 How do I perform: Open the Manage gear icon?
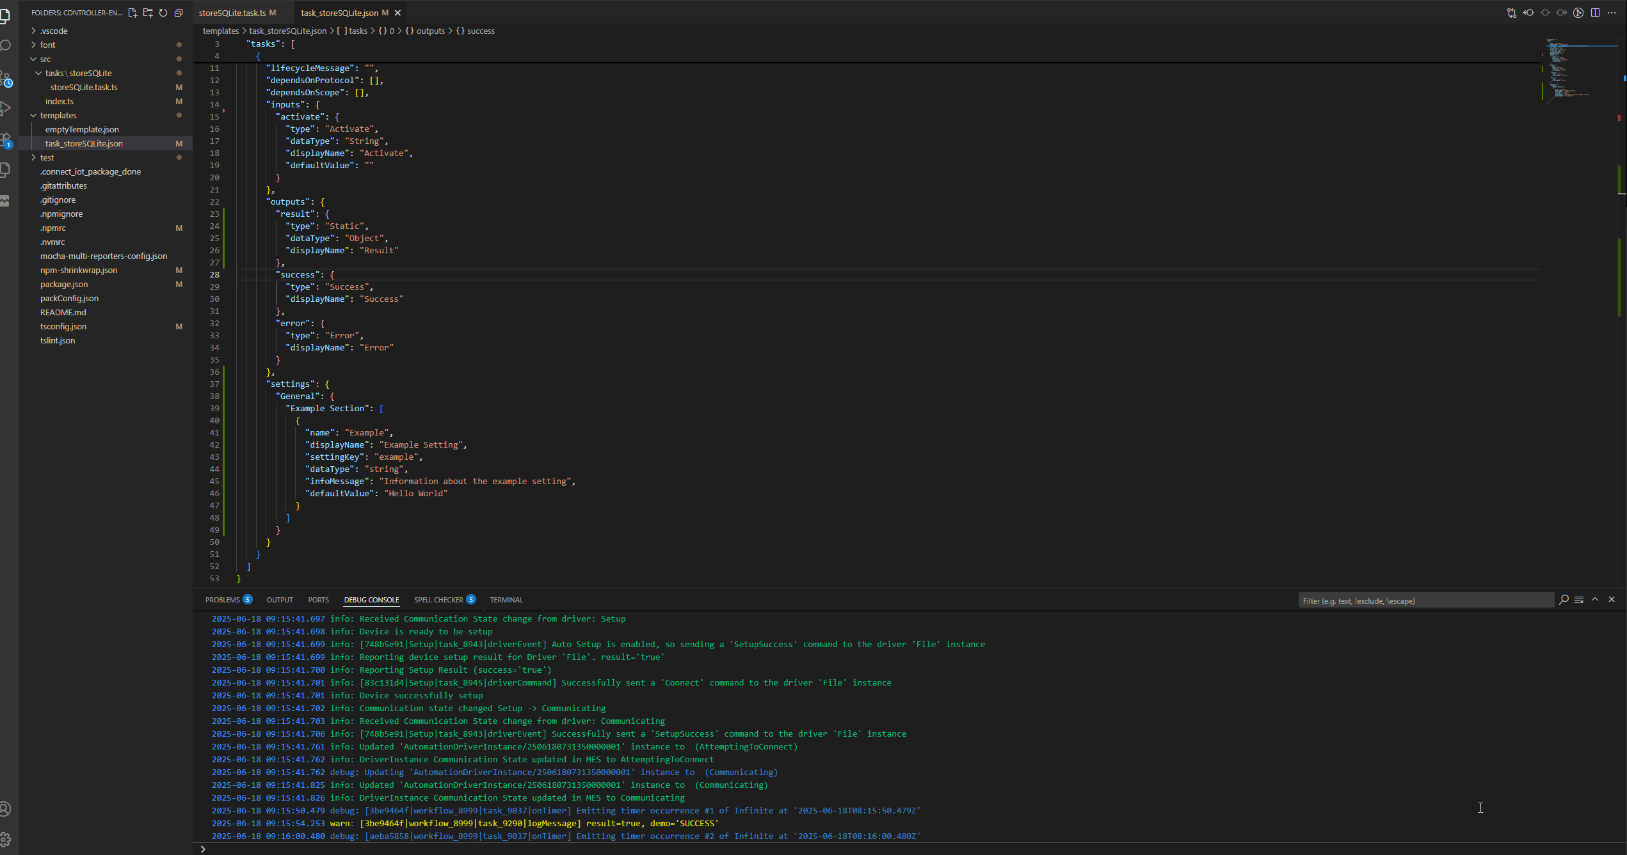click(x=5, y=839)
